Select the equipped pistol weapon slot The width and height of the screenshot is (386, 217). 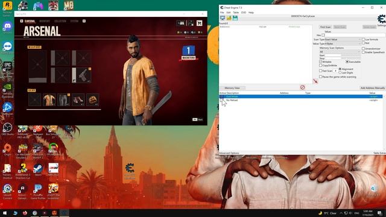[x=82, y=75]
